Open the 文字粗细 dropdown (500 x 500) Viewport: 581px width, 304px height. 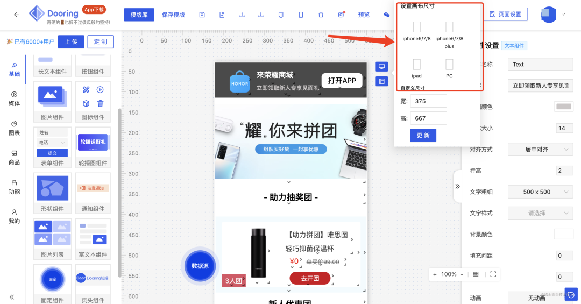pyautogui.click(x=540, y=192)
